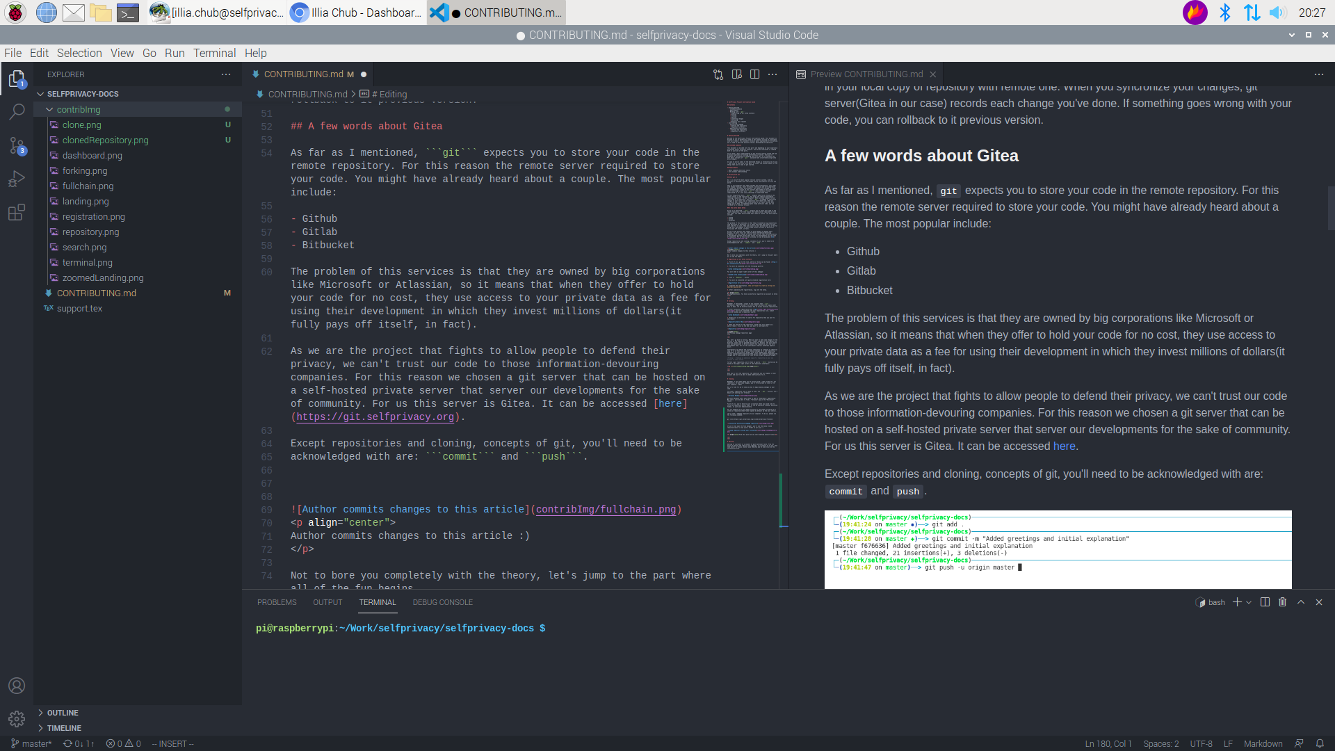Open the Terminal menu

pyautogui.click(x=214, y=53)
